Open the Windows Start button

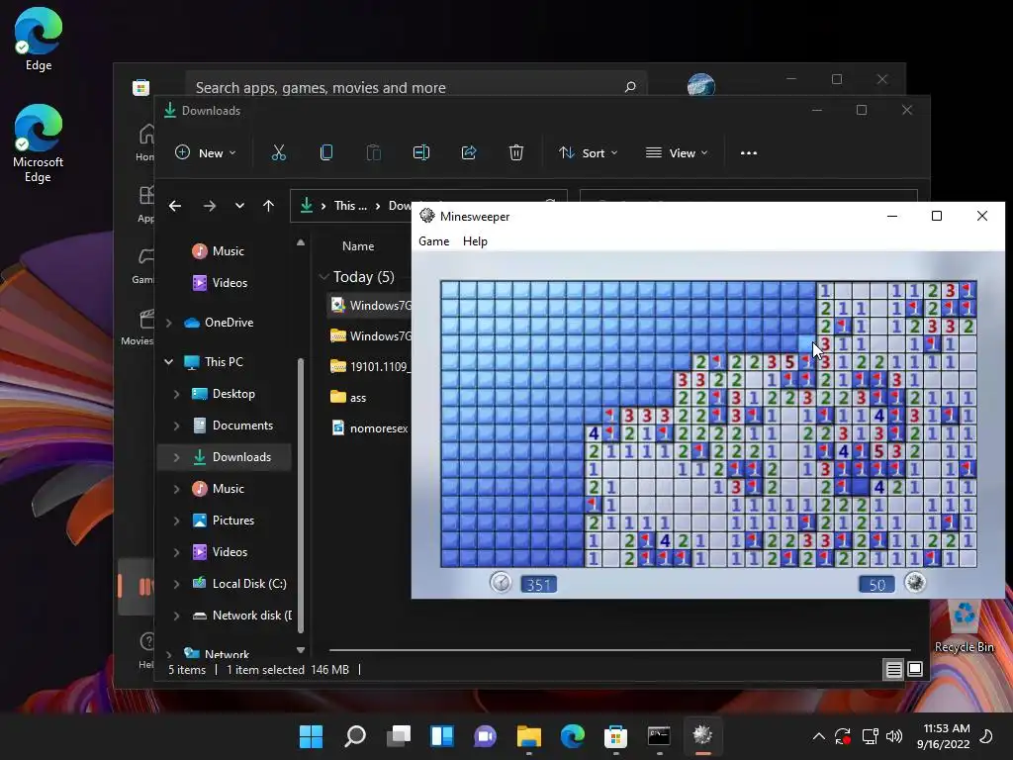click(311, 736)
